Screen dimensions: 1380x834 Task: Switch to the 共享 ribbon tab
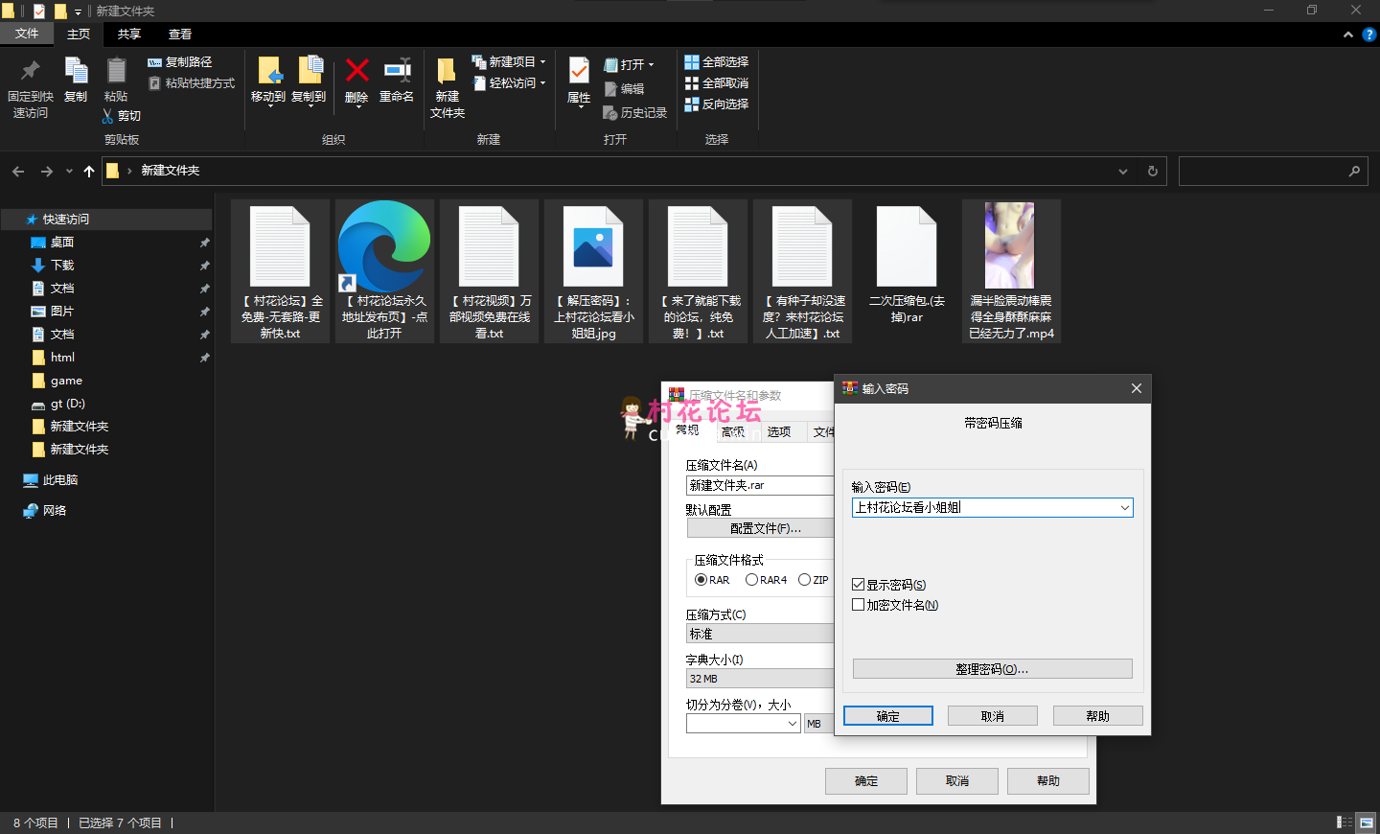click(x=129, y=35)
